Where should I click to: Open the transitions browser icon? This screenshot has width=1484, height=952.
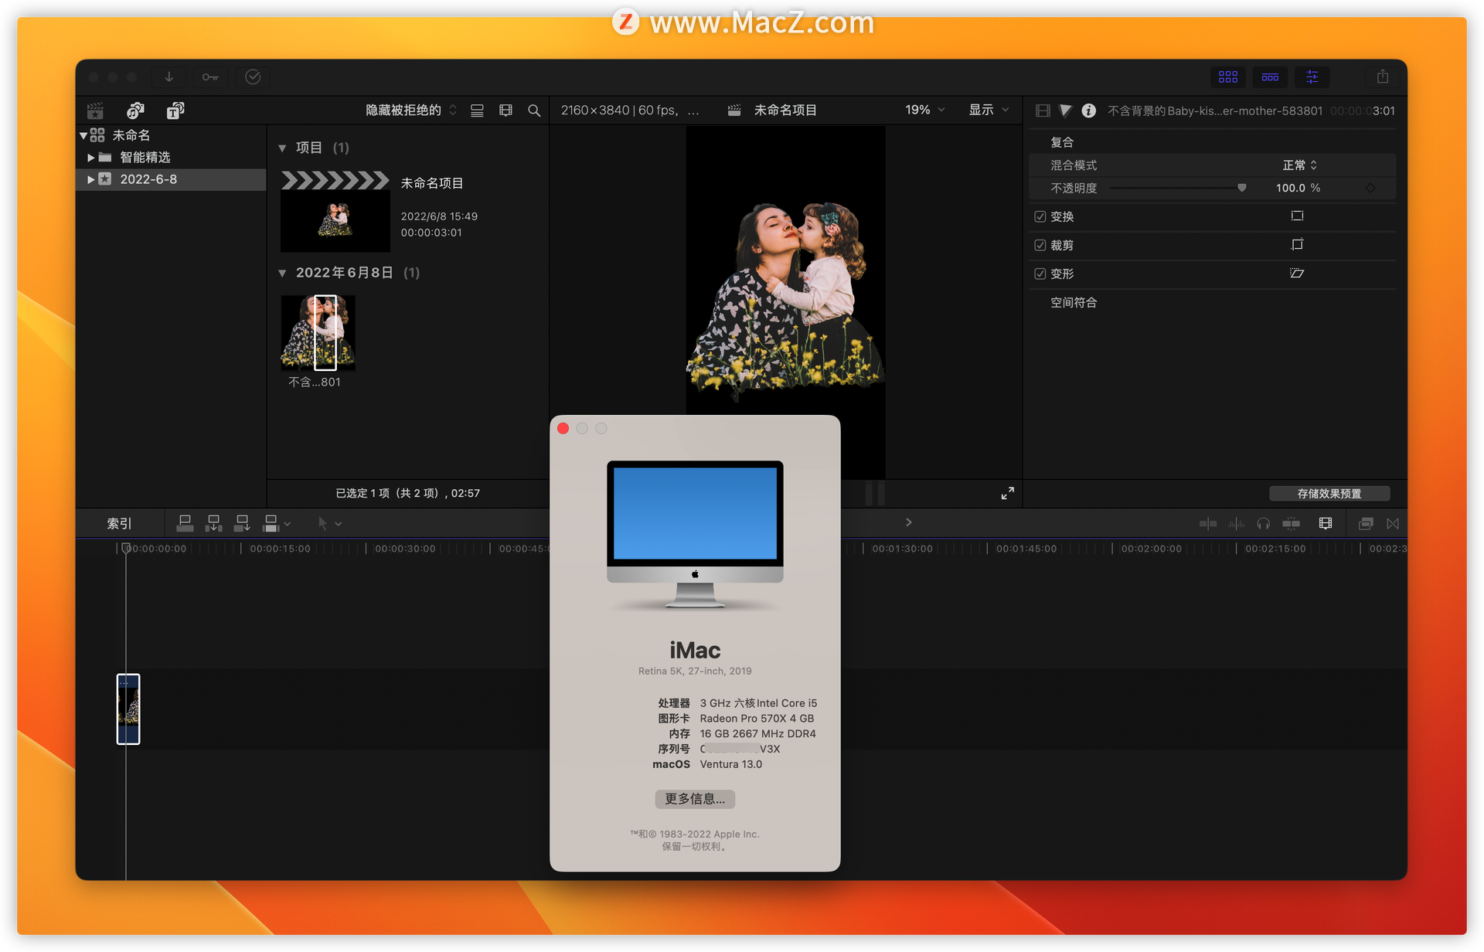tap(1393, 524)
